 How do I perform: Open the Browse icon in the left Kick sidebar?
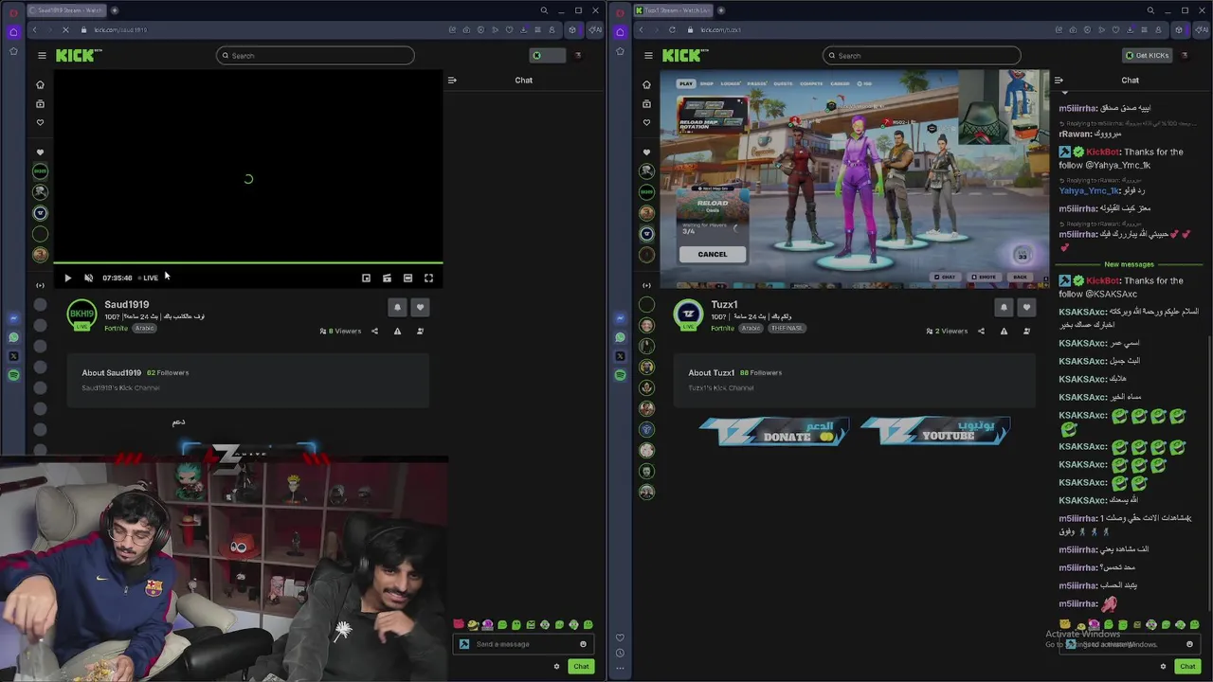[40, 103]
